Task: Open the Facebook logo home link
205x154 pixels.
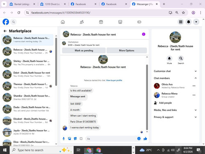Action: [6, 22]
